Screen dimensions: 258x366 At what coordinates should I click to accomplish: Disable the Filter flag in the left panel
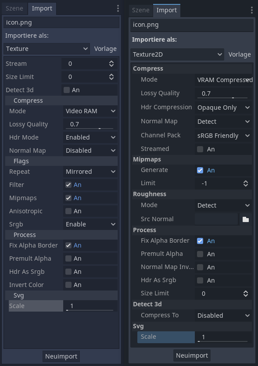point(68,185)
